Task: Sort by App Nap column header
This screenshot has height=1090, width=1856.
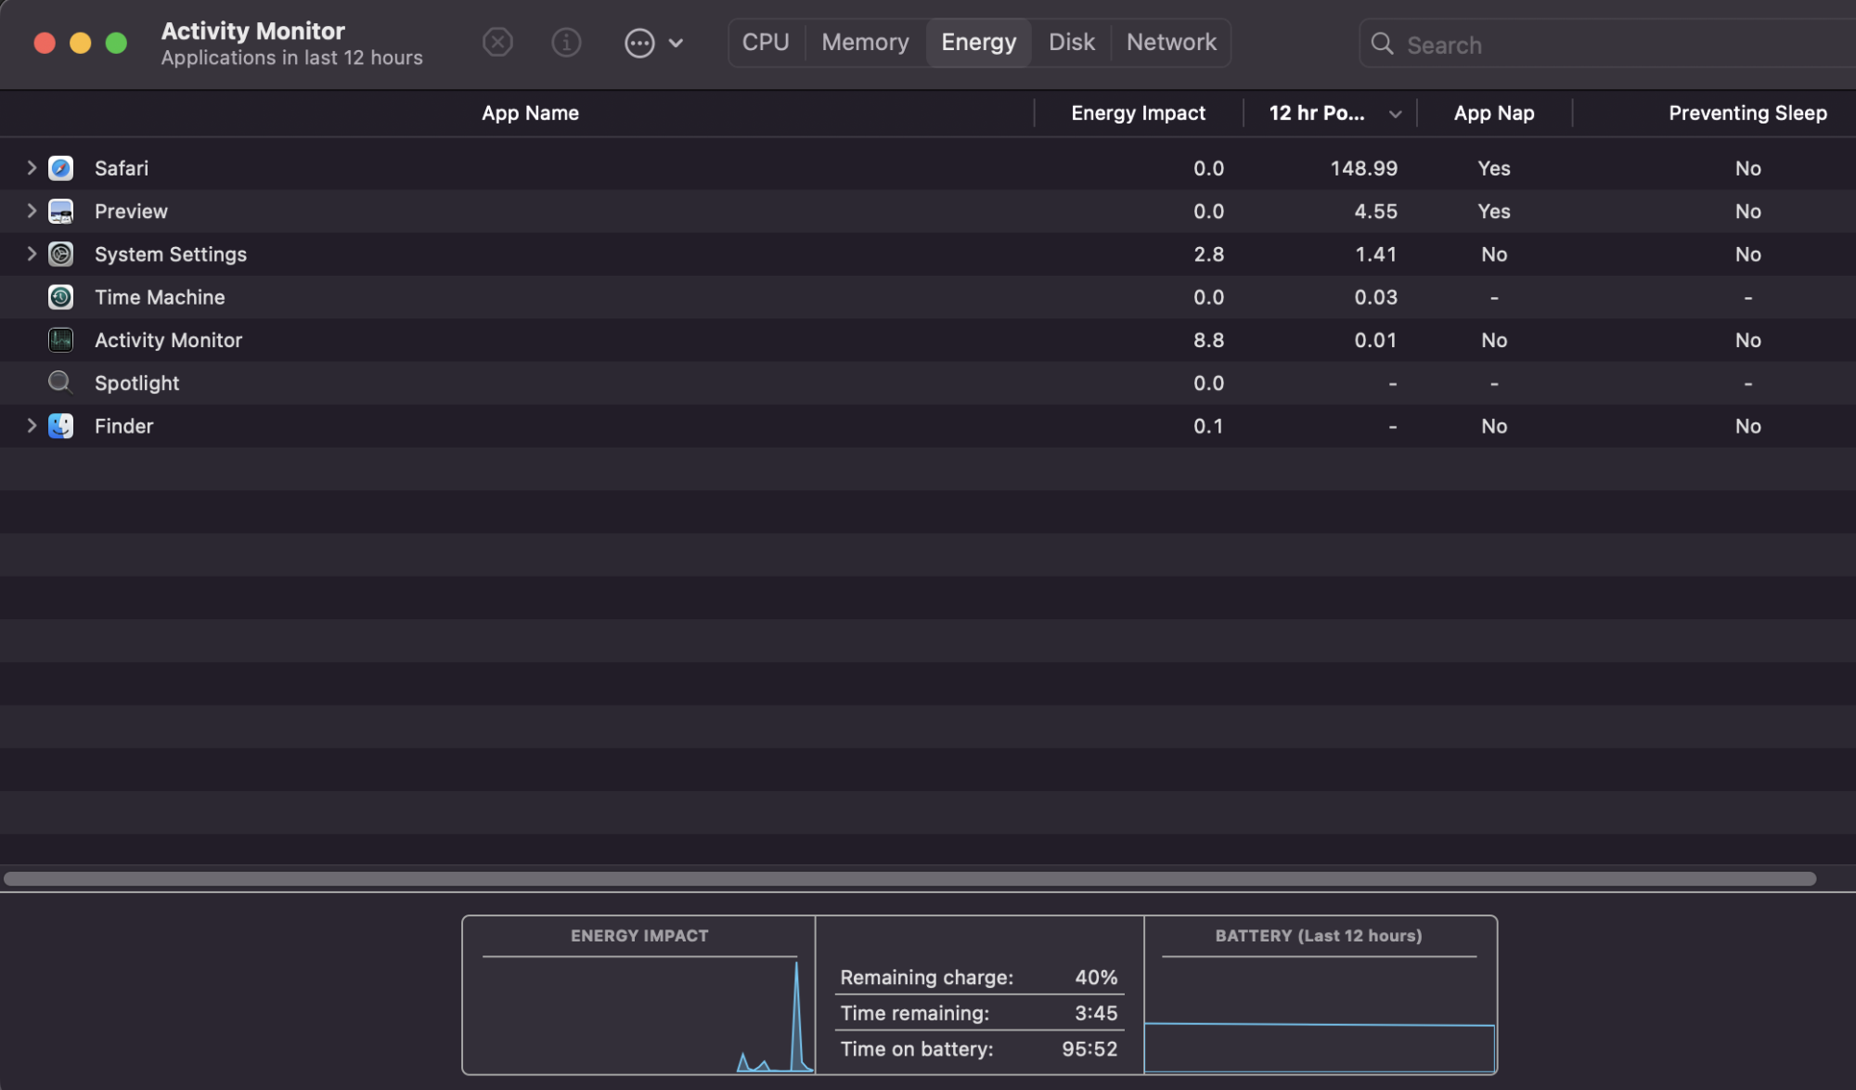Action: click(x=1493, y=113)
